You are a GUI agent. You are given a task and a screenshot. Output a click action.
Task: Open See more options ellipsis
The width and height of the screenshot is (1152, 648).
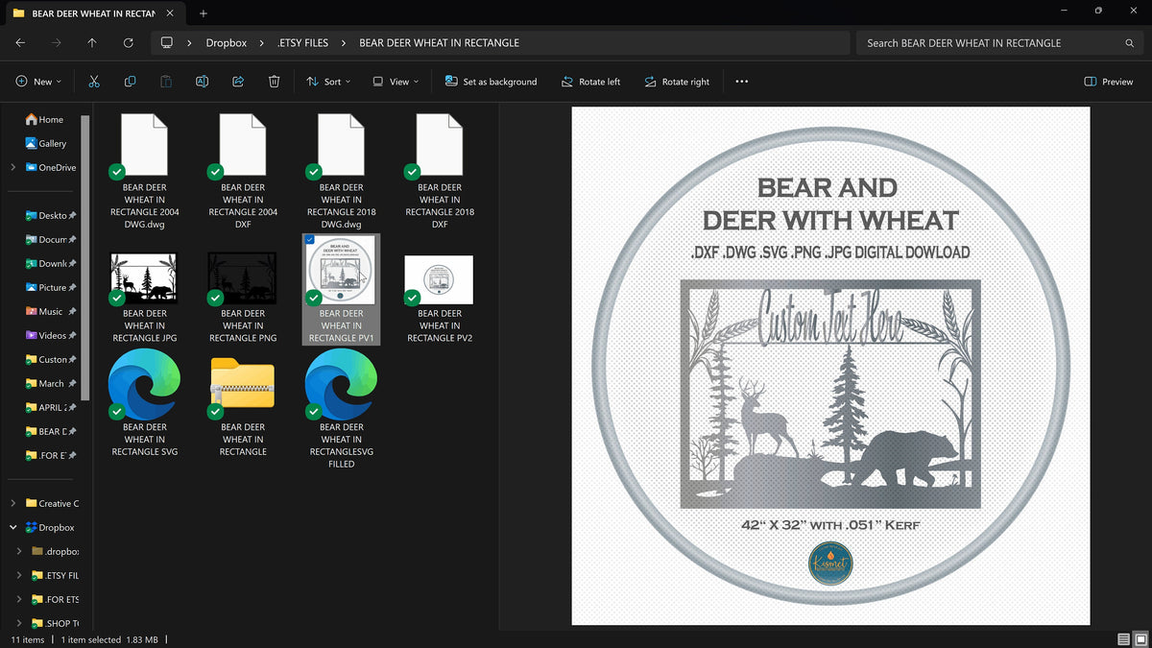(x=741, y=82)
